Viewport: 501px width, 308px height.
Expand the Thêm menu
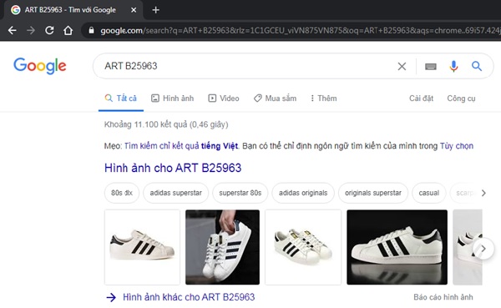tap(323, 98)
